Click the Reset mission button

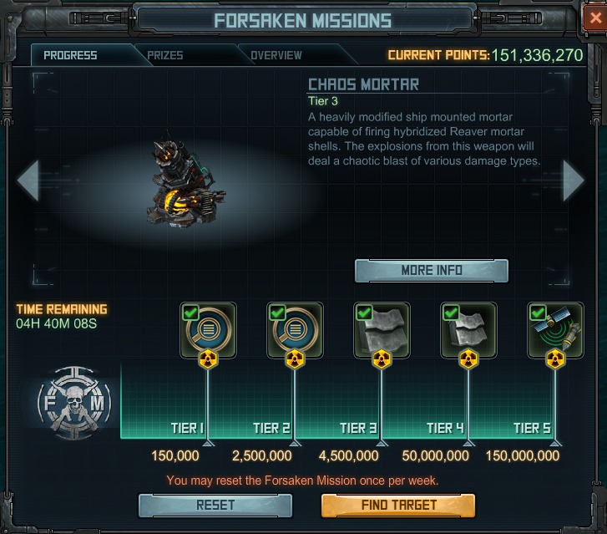click(215, 506)
